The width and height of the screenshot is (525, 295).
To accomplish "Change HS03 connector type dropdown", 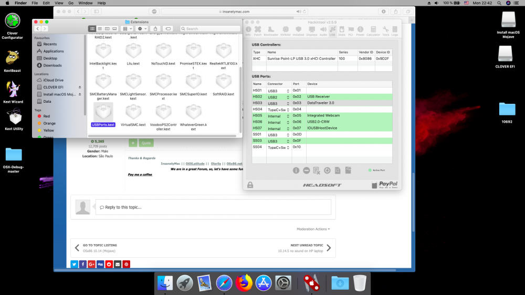I will coord(279,104).
